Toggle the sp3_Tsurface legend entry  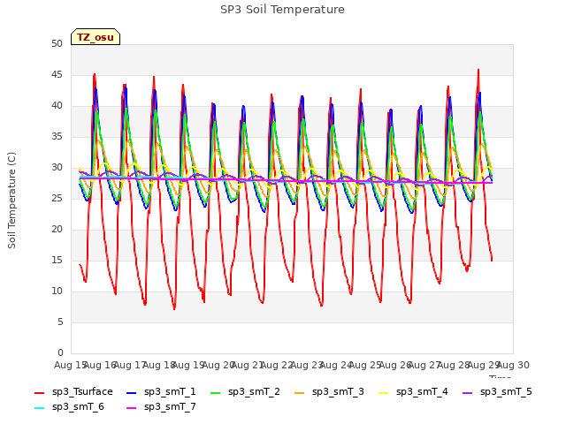tap(73, 392)
